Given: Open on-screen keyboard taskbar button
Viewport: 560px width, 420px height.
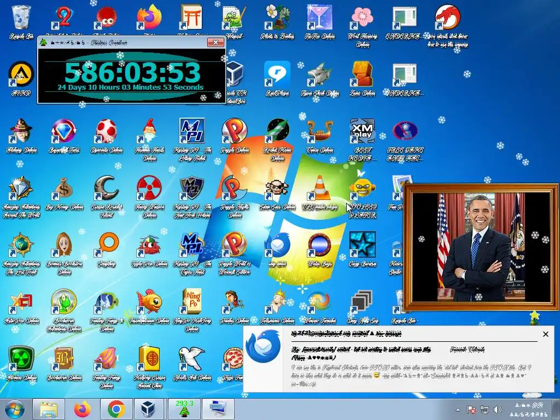Looking at the screenshot, I should tap(218, 410).
